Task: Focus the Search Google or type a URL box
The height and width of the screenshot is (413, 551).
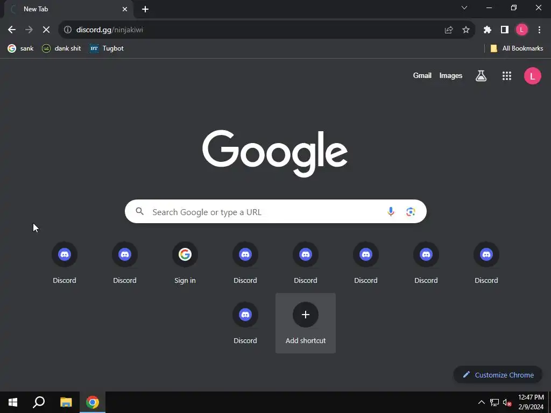Action: (x=276, y=212)
